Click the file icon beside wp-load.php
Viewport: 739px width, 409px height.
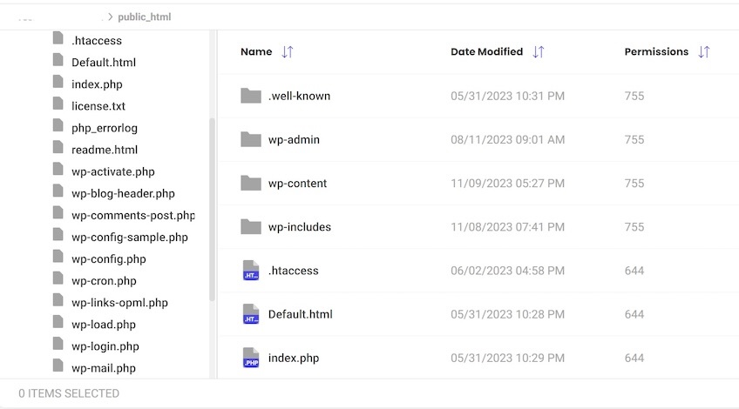pyautogui.click(x=58, y=322)
